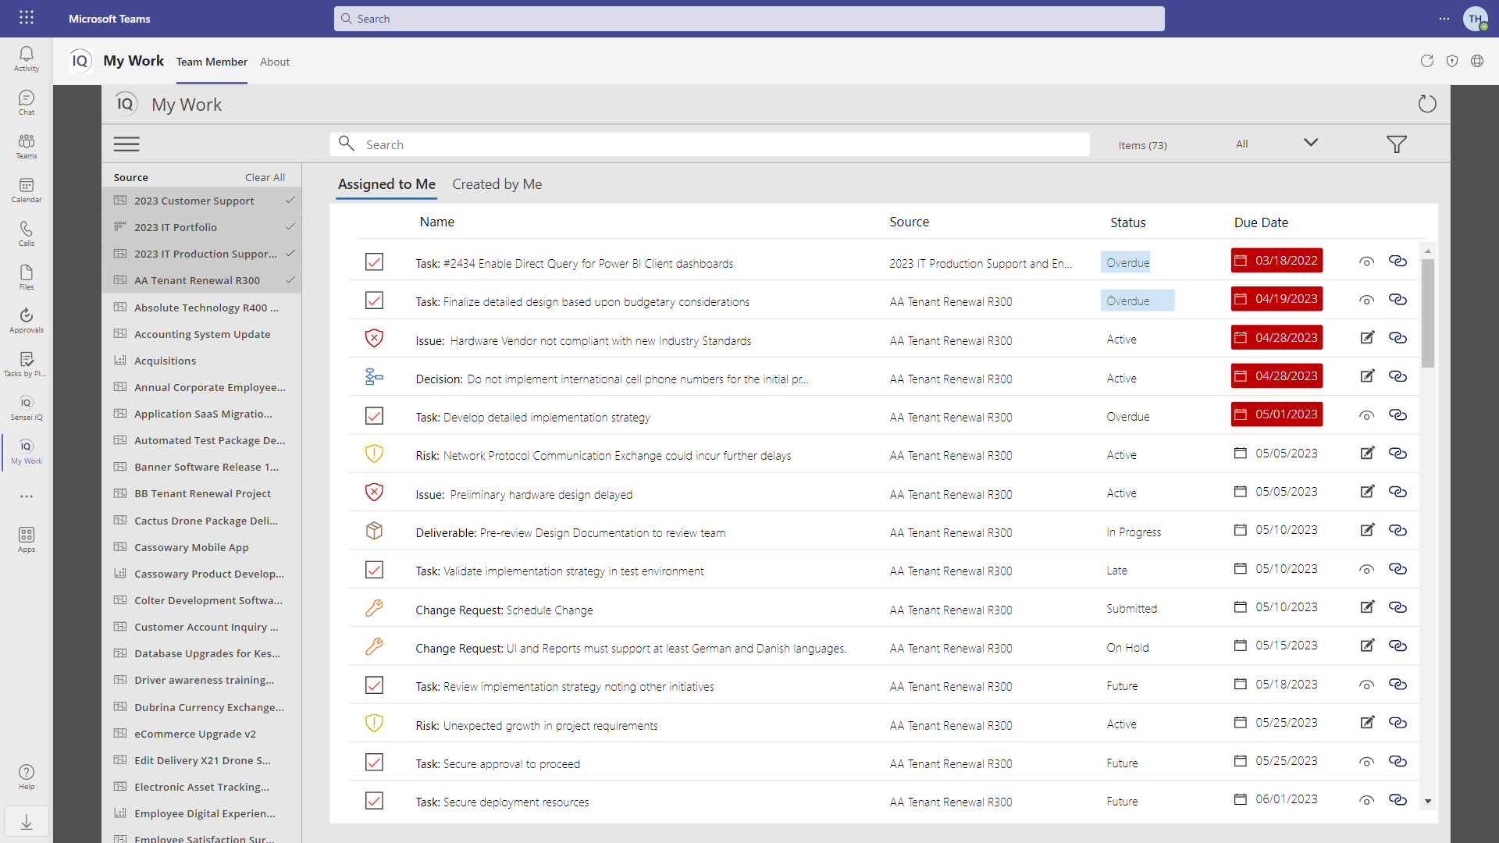
Task: Select eCommerce Upgrade v2 source
Action: pyautogui.click(x=201, y=734)
